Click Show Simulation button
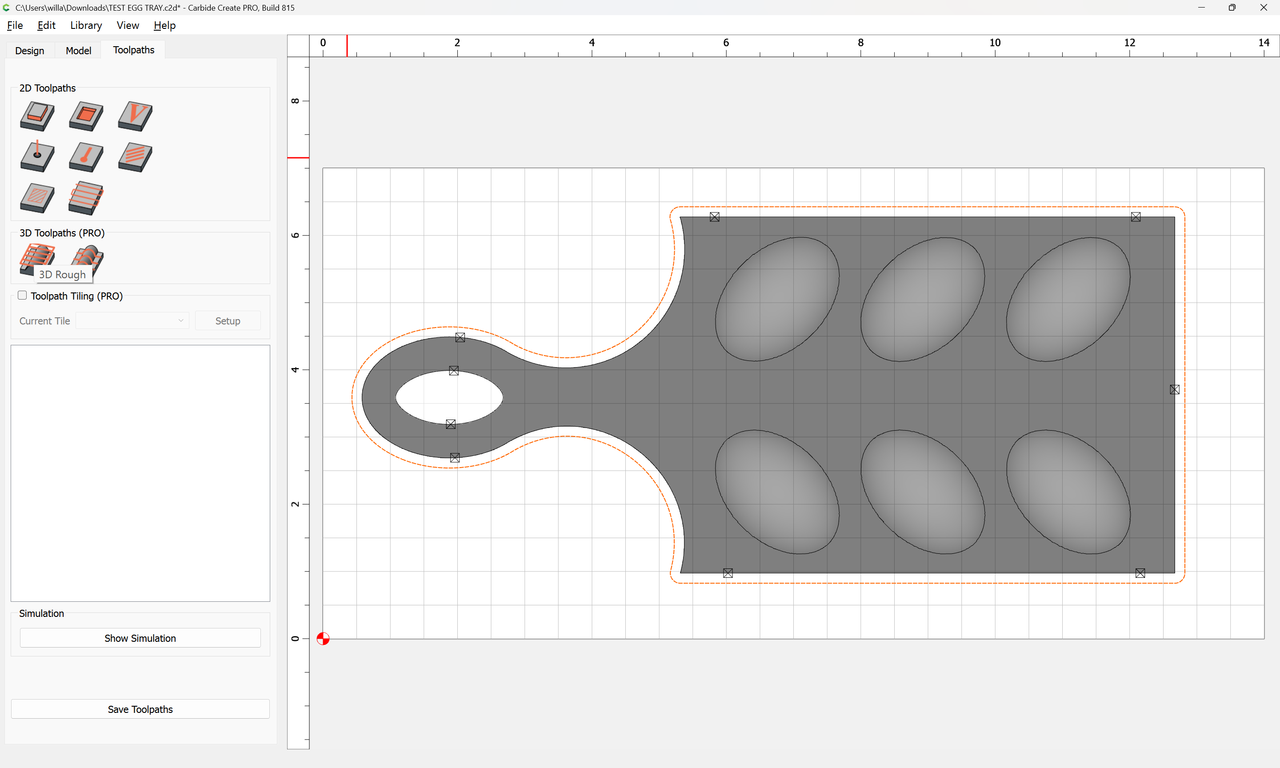Screen dimensions: 1280x768 (x=140, y=638)
